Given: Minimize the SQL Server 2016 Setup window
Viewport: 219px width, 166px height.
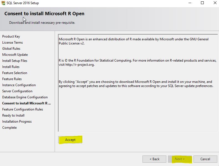Looking at the screenshot, I should pos(190,3).
